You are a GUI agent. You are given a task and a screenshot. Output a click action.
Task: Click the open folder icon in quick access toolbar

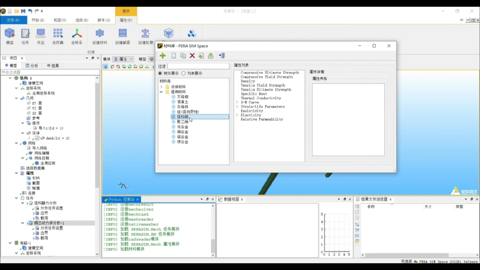pyautogui.click(x=16, y=11)
